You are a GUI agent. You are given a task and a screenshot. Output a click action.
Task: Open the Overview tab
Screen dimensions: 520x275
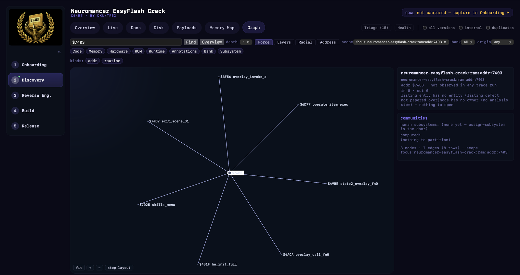85,28
